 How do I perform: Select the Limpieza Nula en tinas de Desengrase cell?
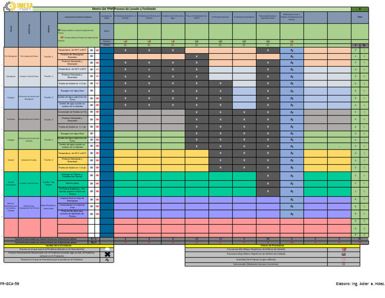pos(73,200)
